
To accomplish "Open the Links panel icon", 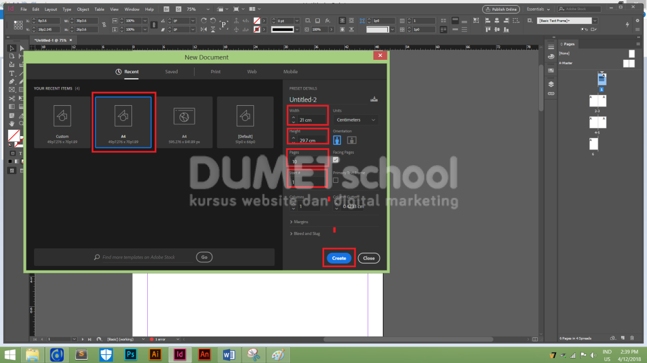I will tap(551, 94).
